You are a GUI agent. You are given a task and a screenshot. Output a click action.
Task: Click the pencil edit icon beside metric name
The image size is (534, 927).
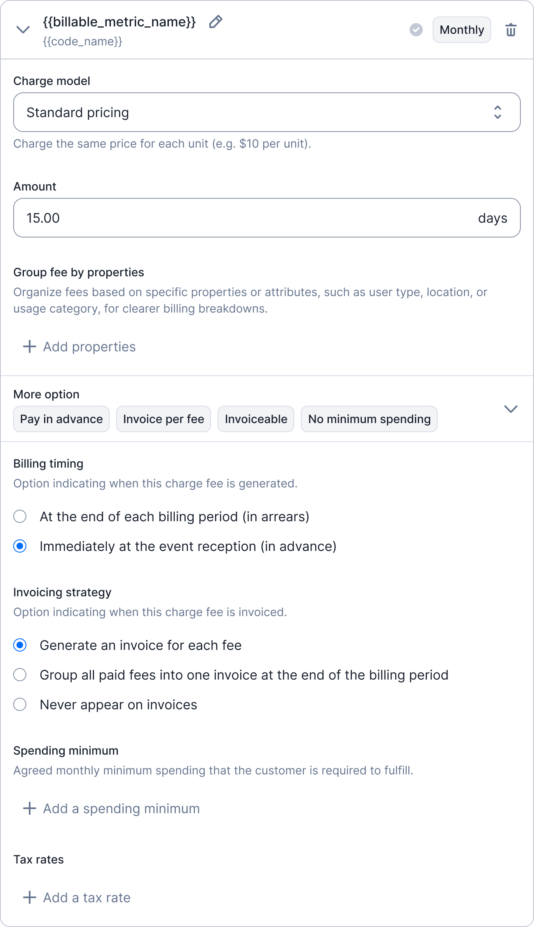pyautogui.click(x=215, y=22)
